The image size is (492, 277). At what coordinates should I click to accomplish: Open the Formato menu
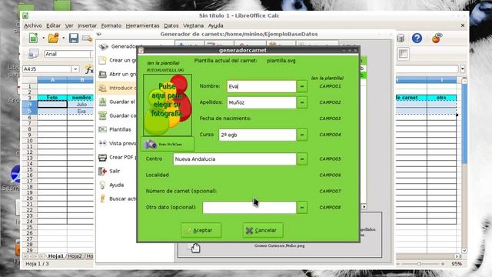tap(111, 25)
